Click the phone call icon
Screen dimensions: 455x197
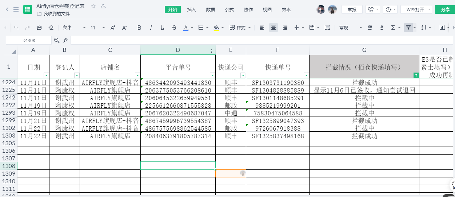[371, 9]
